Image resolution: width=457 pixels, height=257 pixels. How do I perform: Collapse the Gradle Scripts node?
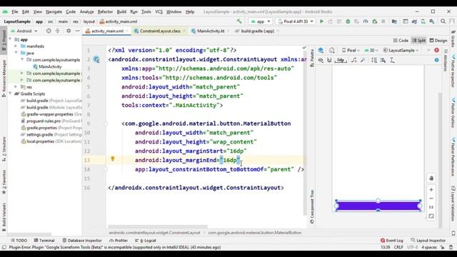(10, 94)
